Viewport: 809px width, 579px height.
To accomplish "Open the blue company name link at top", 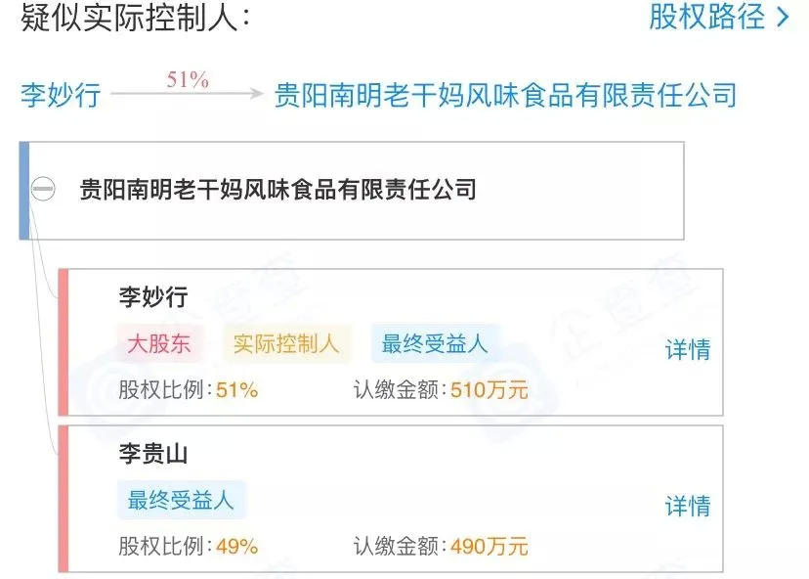I will point(505,96).
